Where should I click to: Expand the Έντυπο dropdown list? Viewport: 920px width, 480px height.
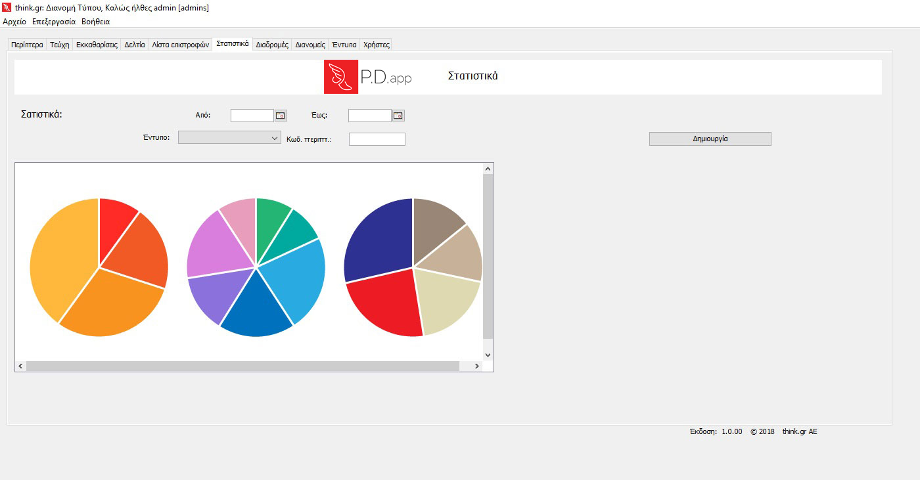[275, 138]
